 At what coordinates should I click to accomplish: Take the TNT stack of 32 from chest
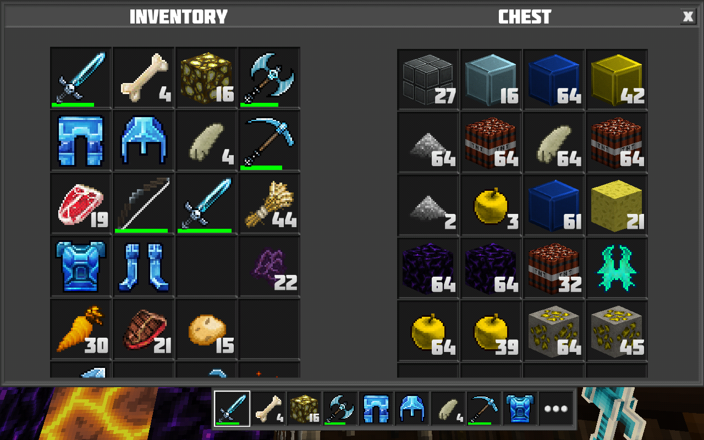554,268
